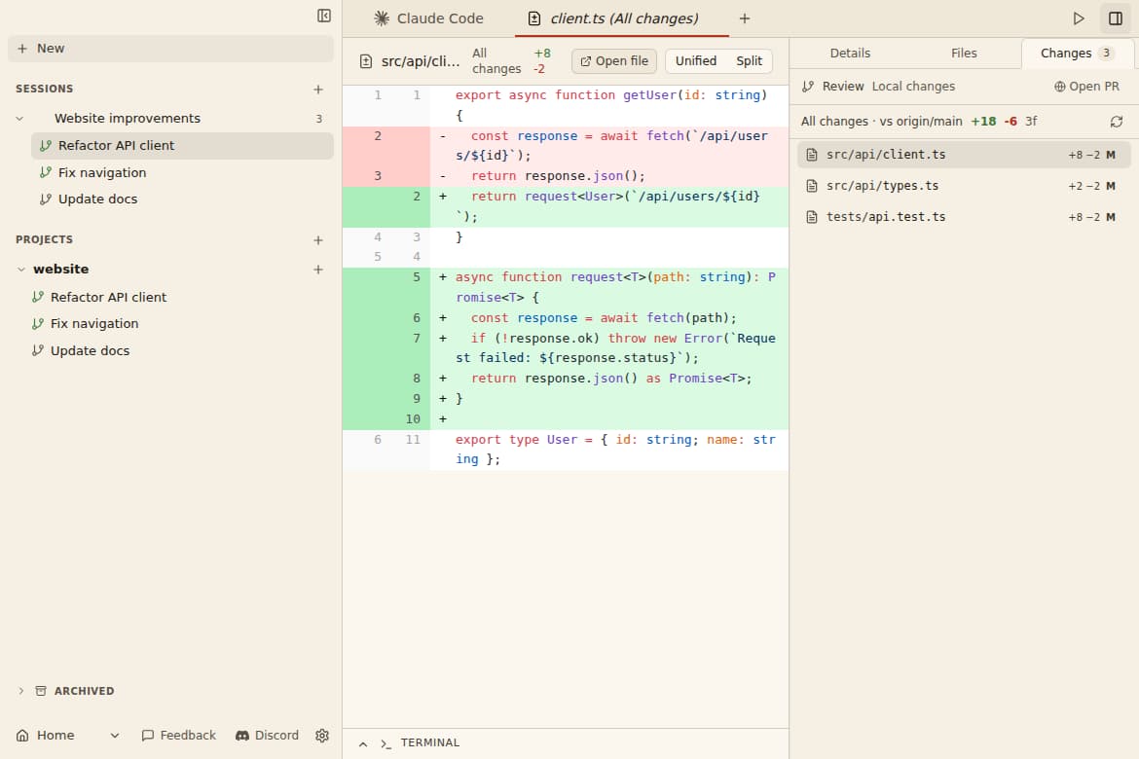Collapse the website project tree
This screenshot has height=759, width=1139.
tap(21, 270)
